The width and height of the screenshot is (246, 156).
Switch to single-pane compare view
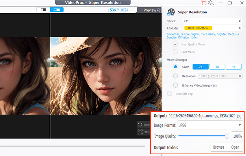point(43,10)
